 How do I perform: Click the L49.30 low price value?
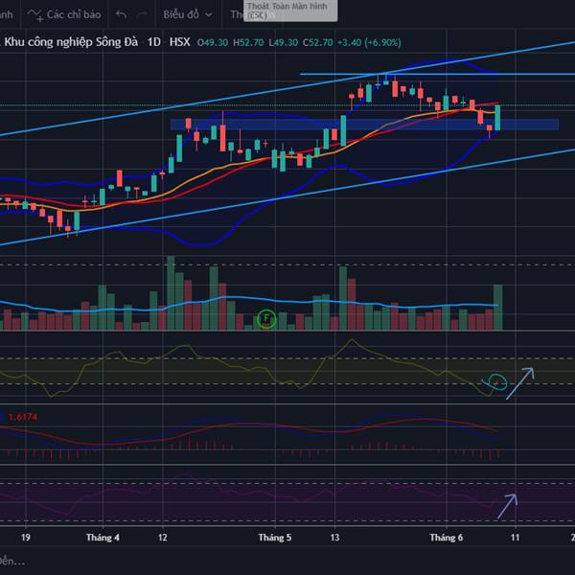(283, 42)
